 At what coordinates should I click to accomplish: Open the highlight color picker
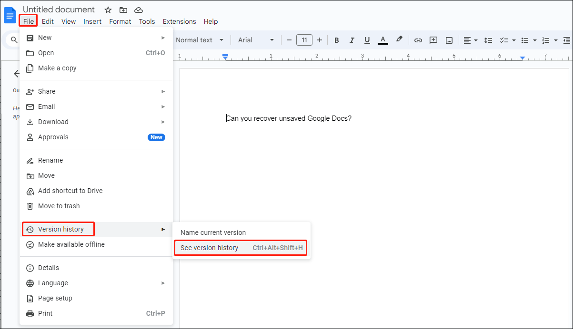(x=399, y=40)
